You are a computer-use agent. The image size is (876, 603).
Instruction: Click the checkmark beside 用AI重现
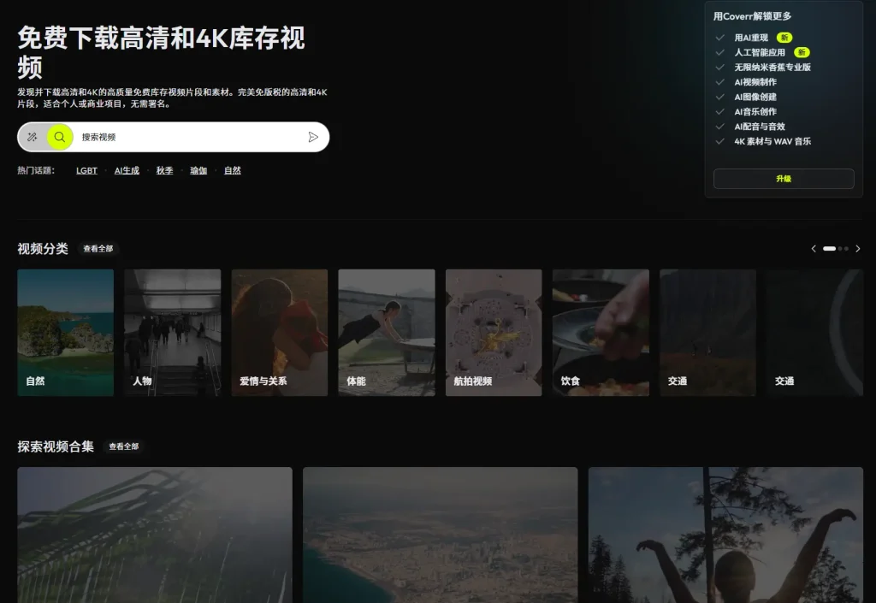(x=720, y=38)
